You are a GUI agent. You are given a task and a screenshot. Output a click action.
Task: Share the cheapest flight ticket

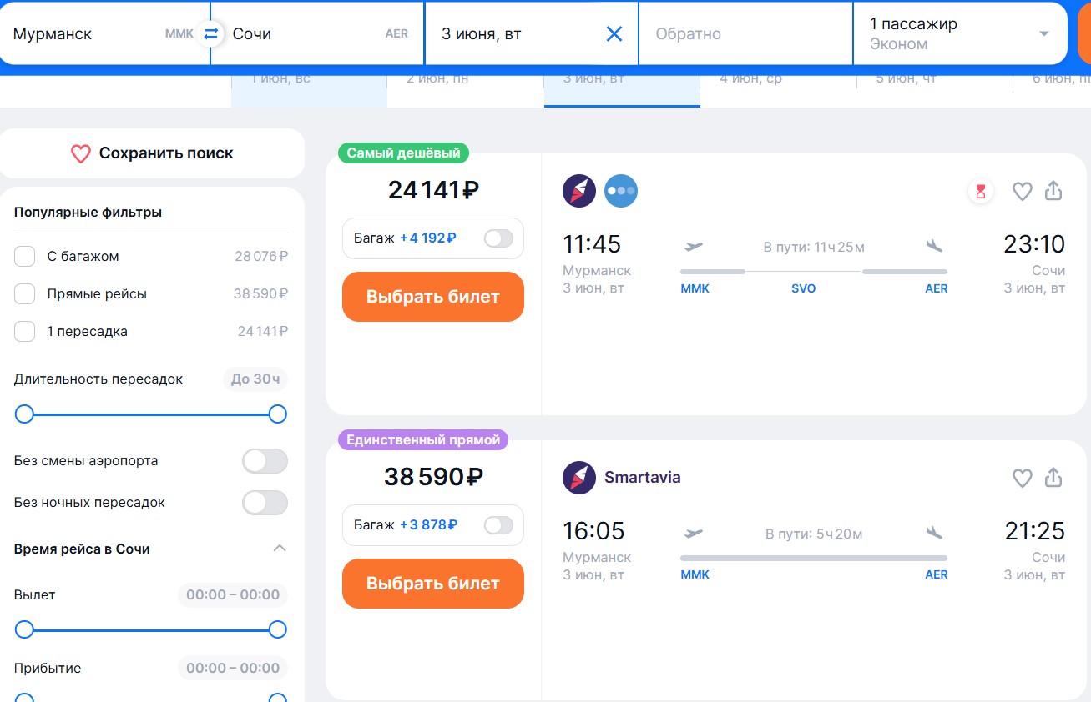tap(1053, 191)
